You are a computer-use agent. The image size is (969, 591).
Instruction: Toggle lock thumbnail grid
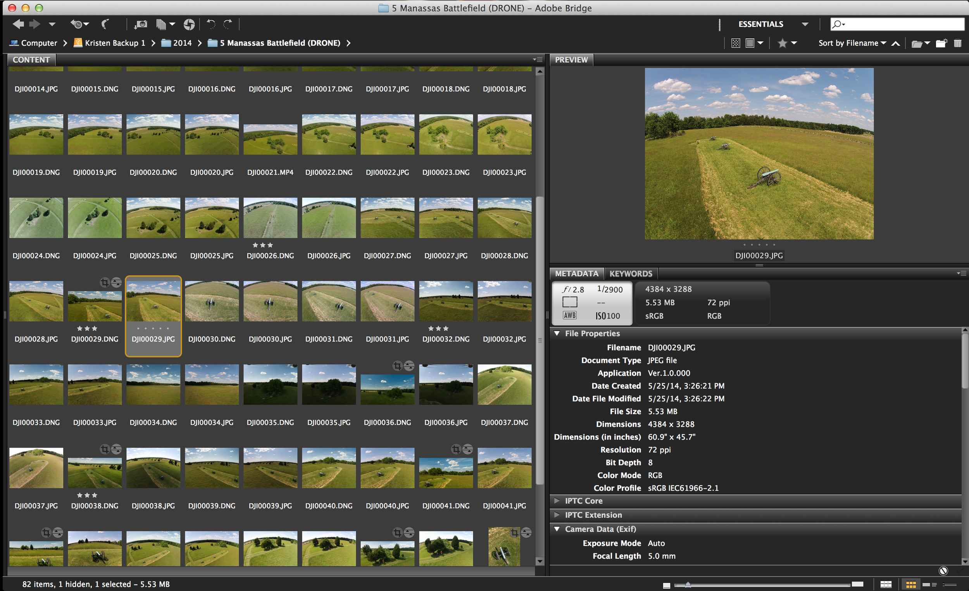(886, 585)
